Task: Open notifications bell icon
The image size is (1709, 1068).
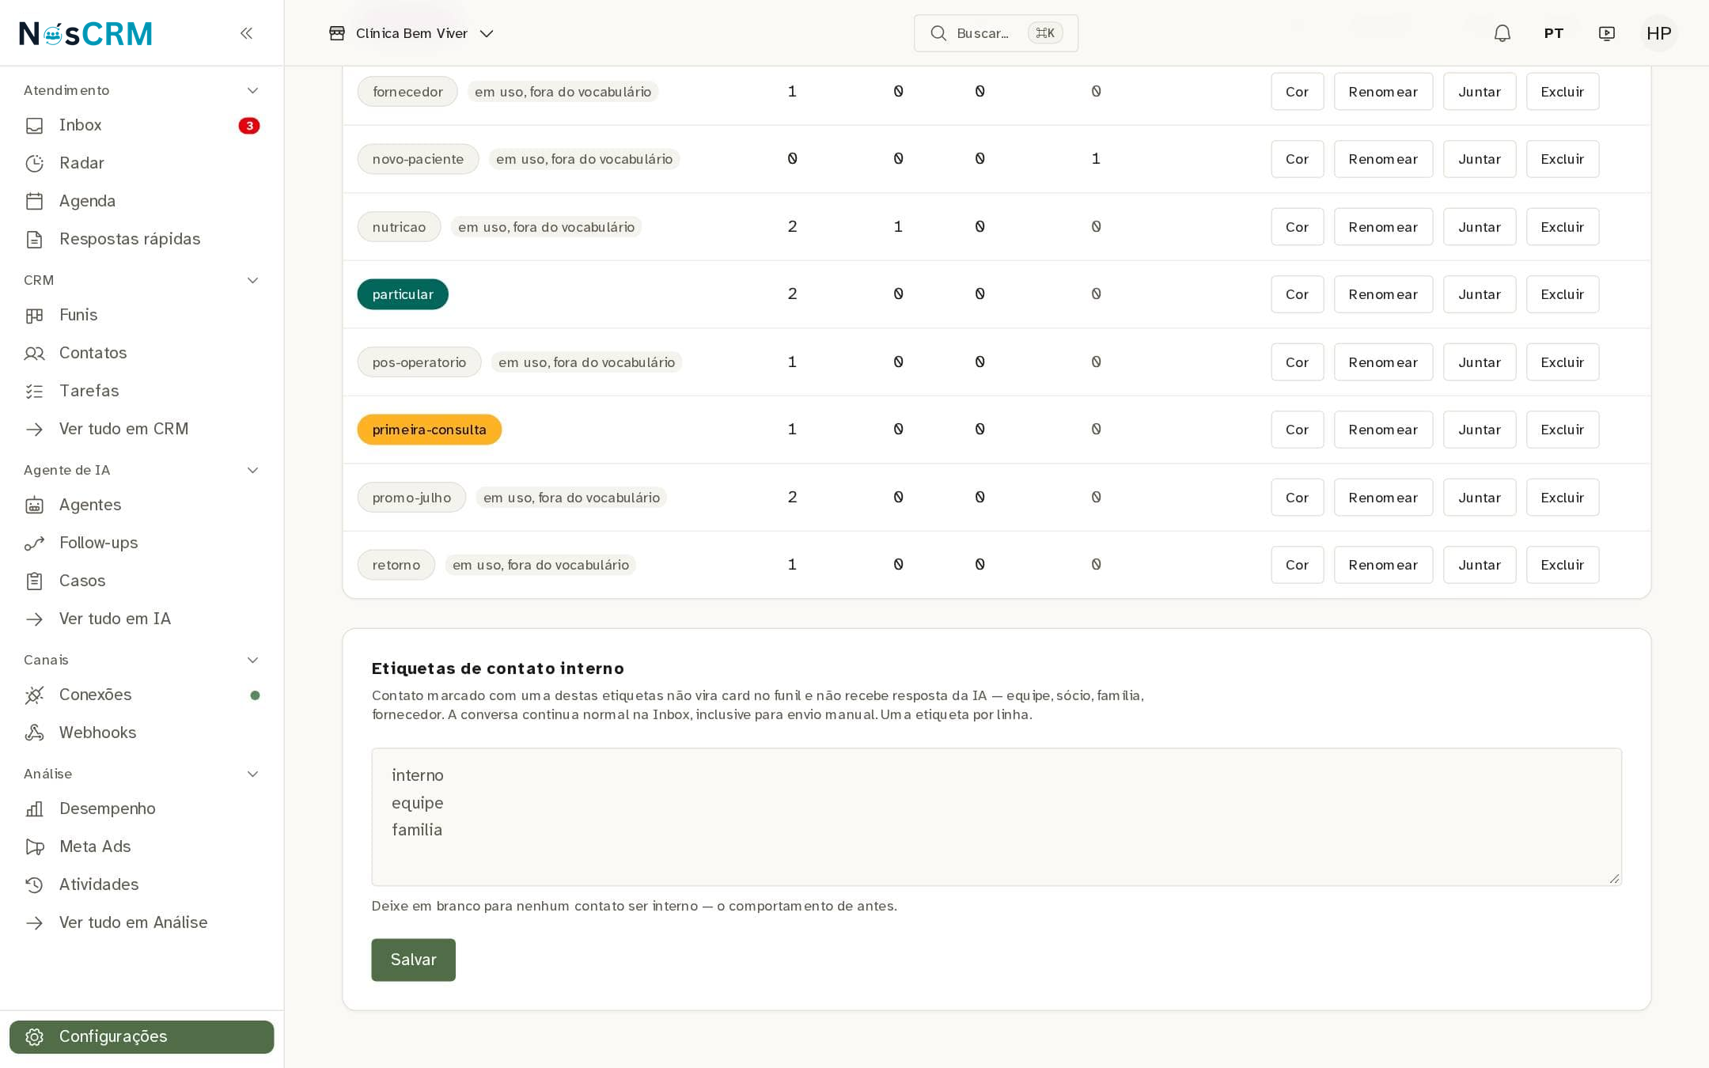Action: 1502,33
